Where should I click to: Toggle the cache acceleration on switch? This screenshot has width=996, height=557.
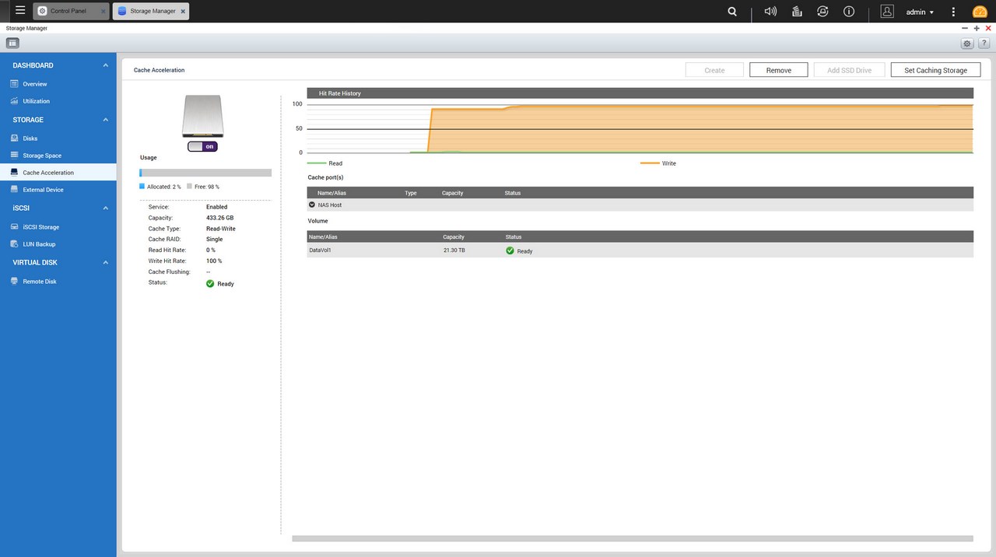[202, 146]
